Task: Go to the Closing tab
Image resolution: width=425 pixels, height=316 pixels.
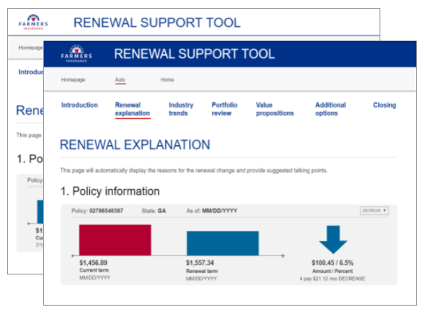Action: click(384, 105)
